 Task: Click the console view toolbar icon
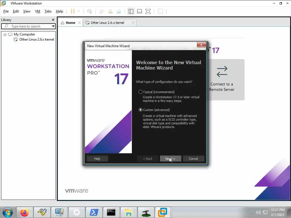(x=160, y=11)
